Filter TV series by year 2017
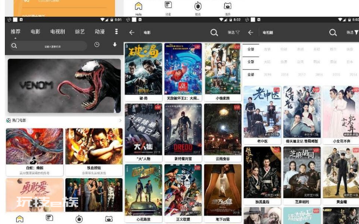359x224 pixels. click(x=302, y=74)
